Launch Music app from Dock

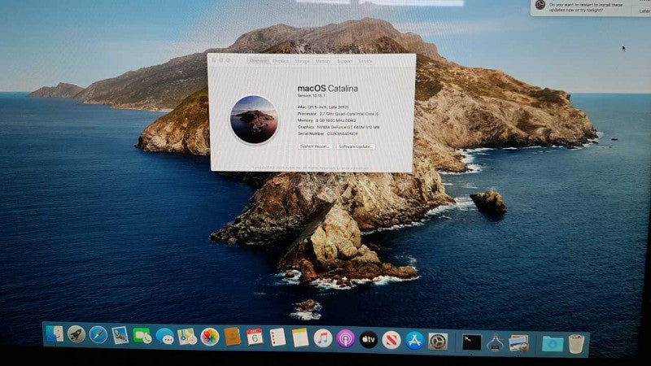pyautogui.click(x=322, y=338)
